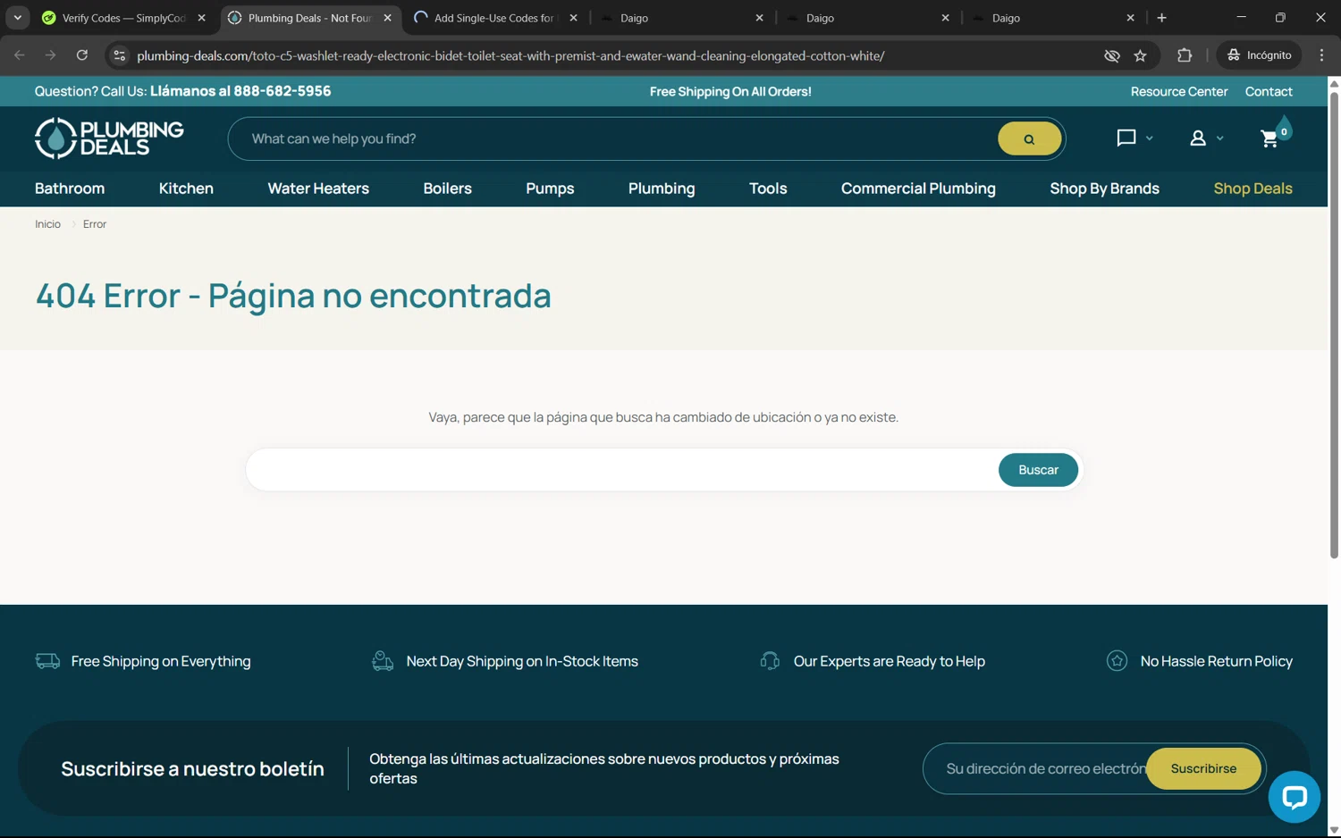
Task: Expand the account dropdown chevron
Action: [1219, 138]
